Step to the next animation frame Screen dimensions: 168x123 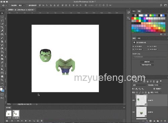coord(30,121)
